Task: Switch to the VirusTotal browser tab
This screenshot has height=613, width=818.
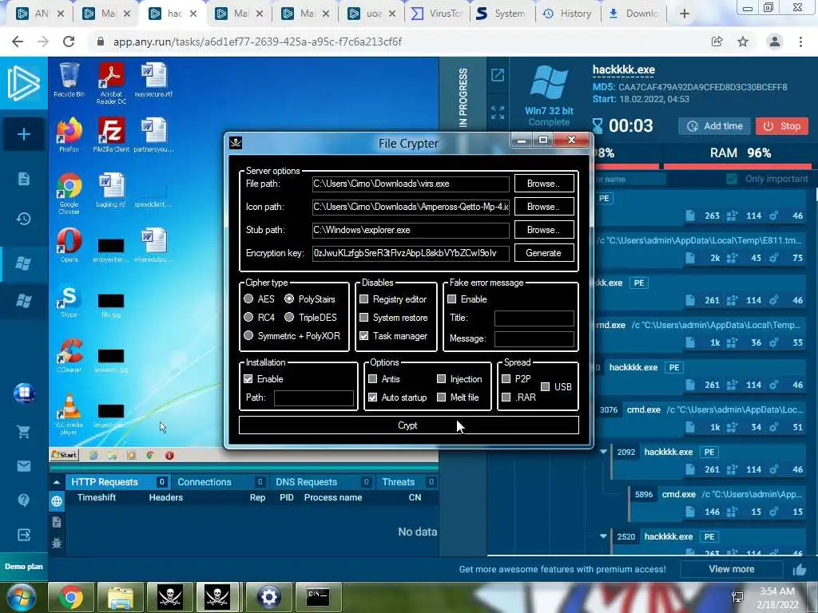Action: 437,14
